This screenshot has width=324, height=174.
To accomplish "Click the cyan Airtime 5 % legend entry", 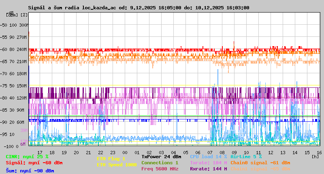I will tap(246, 156).
